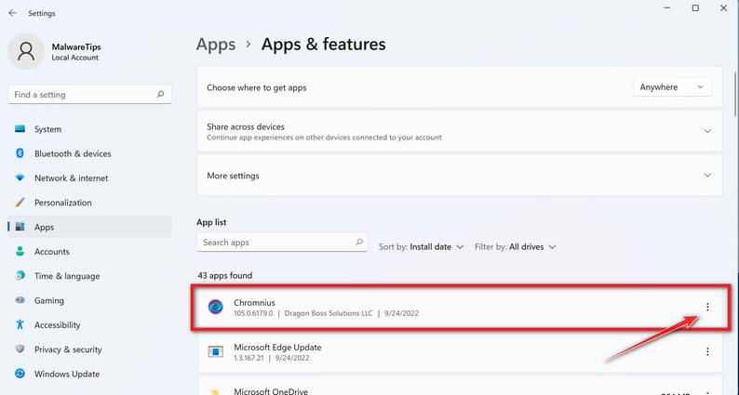
Task: Click the Chromnius app icon
Action: (215, 307)
